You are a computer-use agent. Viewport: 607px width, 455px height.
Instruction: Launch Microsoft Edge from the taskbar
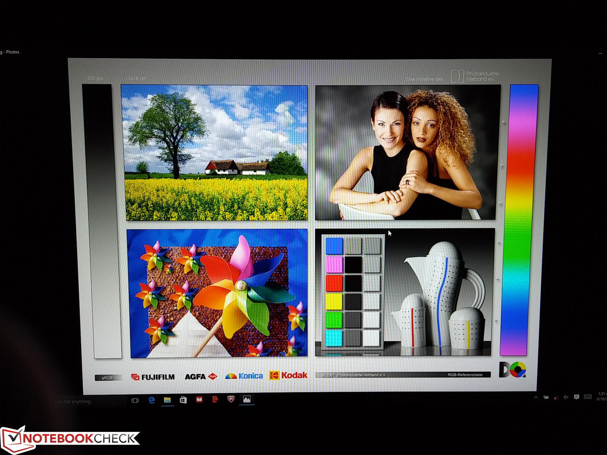151,400
